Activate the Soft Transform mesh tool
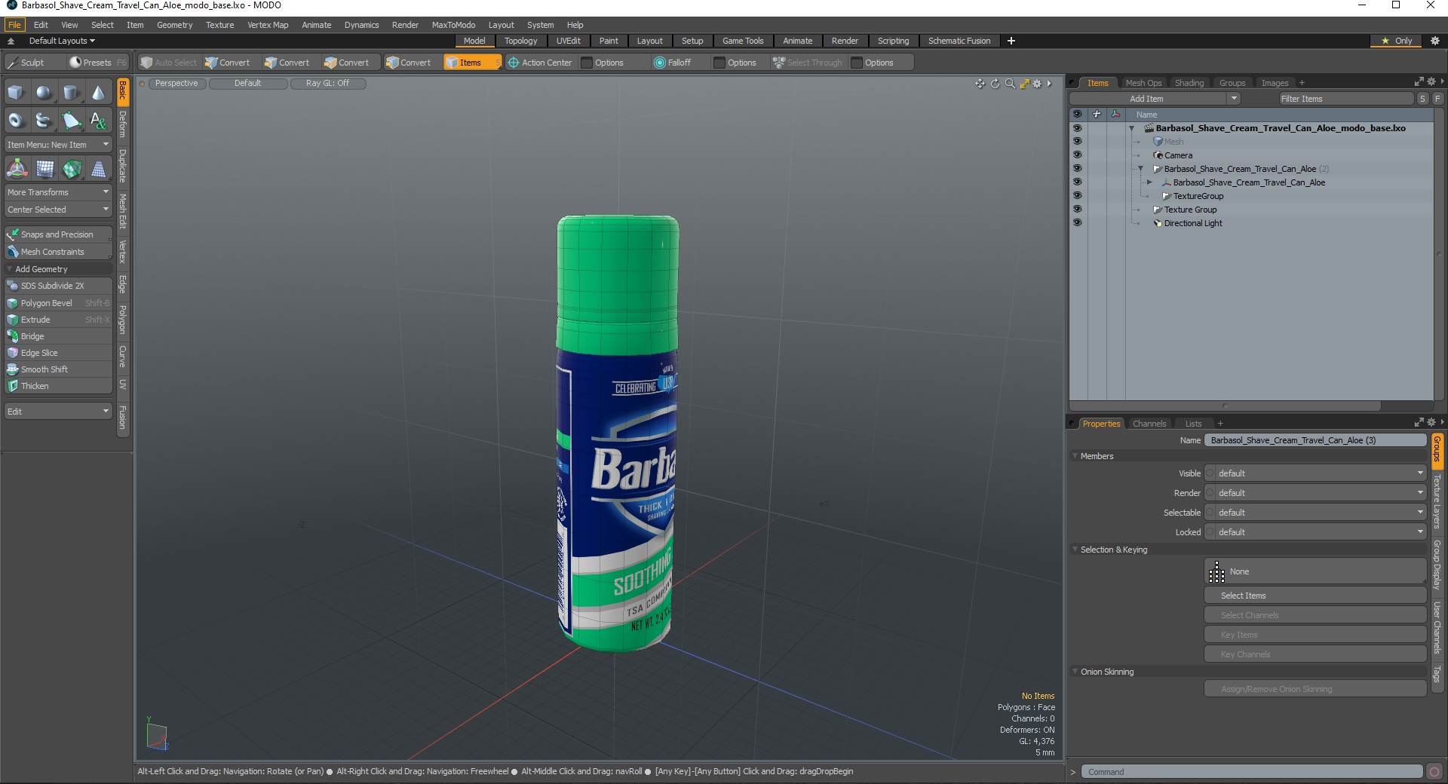The image size is (1448, 784). tap(44, 169)
